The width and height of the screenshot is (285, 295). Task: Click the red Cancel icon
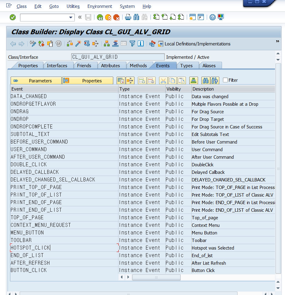pos(116,18)
